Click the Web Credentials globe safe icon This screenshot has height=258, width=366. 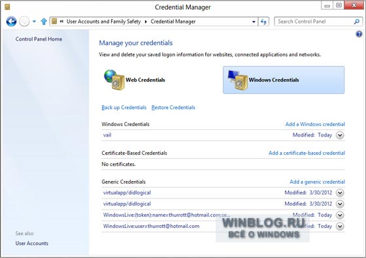pyautogui.click(x=114, y=80)
